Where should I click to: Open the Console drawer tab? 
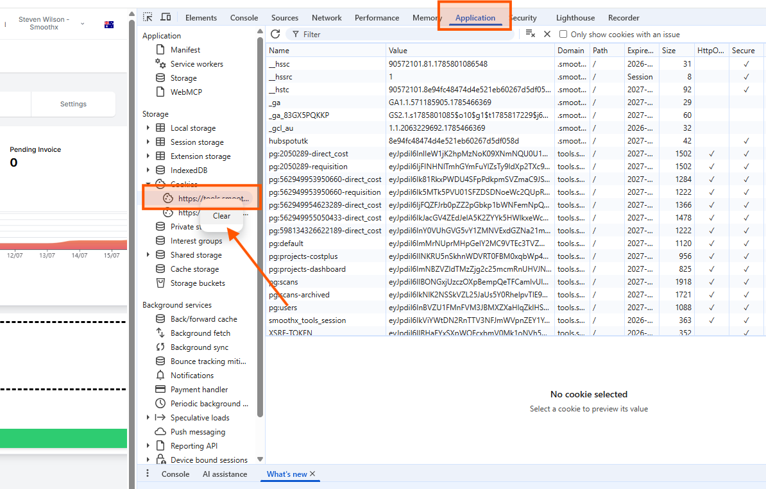(x=175, y=474)
